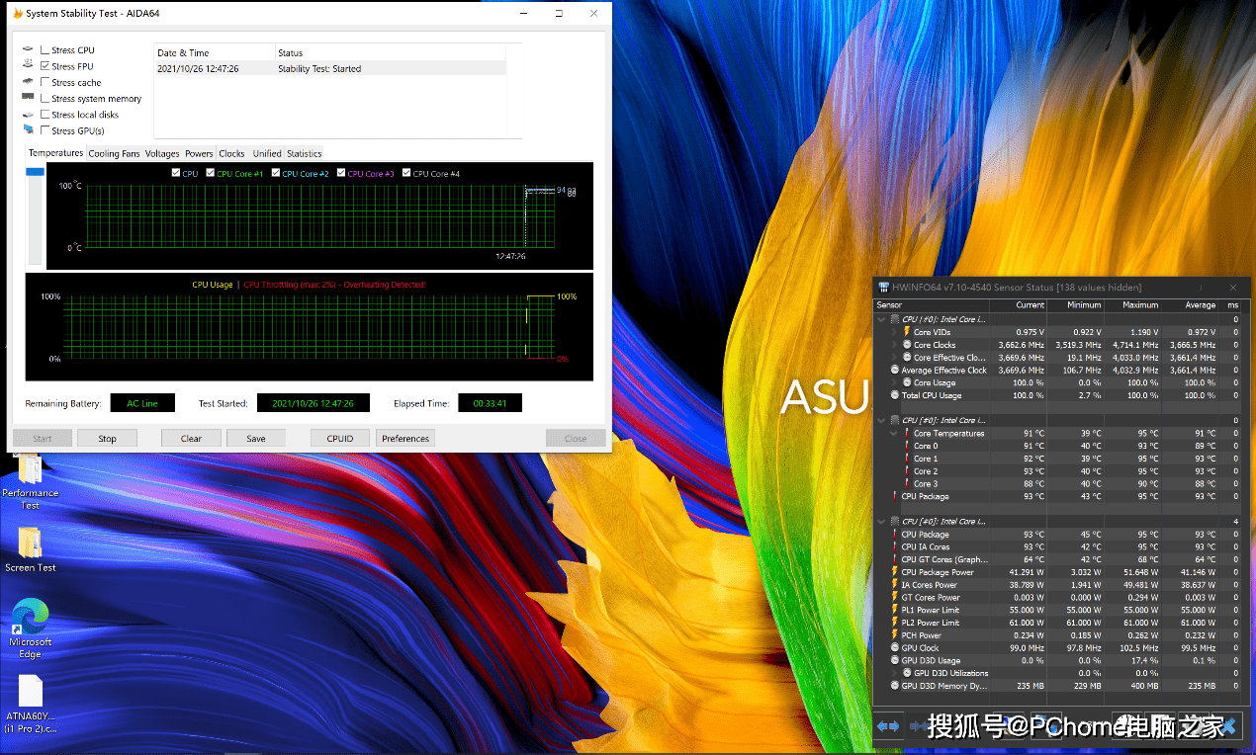Uncheck CPU Core #4 in temperature graph

[406, 173]
